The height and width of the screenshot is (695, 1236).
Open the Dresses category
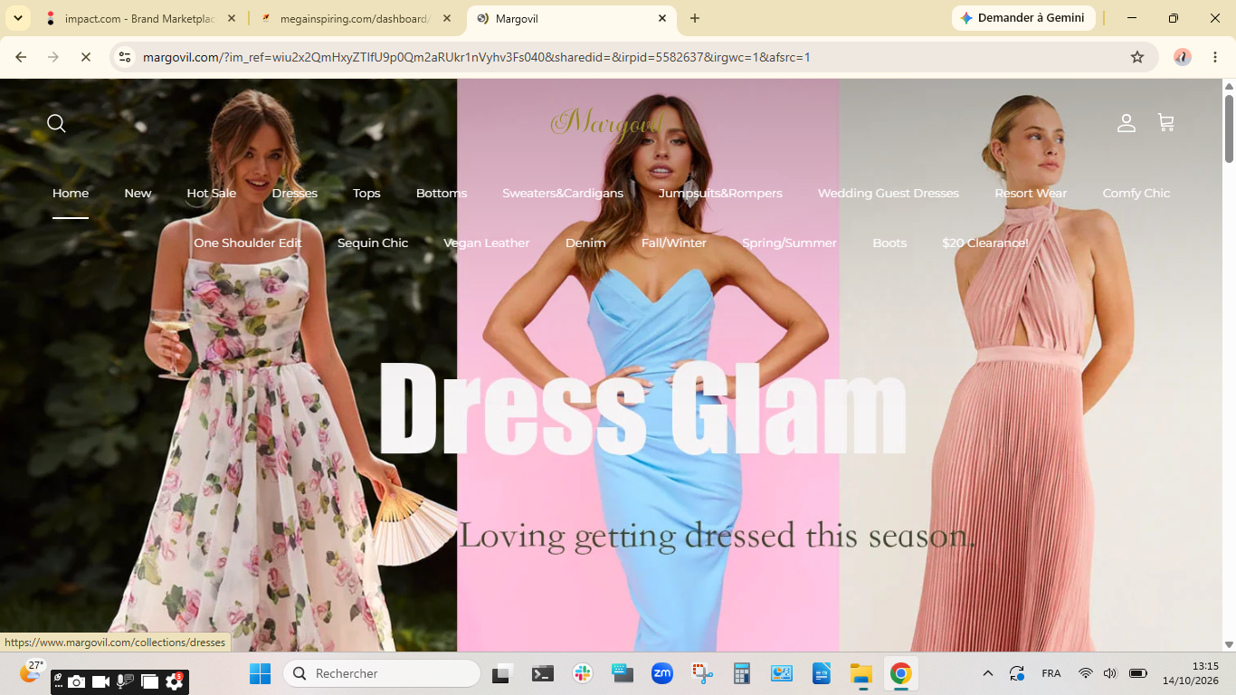(295, 194)
